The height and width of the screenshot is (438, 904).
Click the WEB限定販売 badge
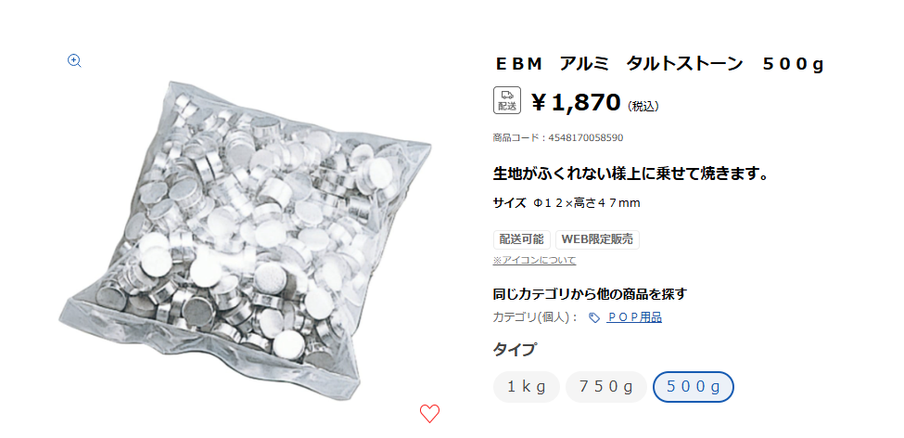click(597, 238)
